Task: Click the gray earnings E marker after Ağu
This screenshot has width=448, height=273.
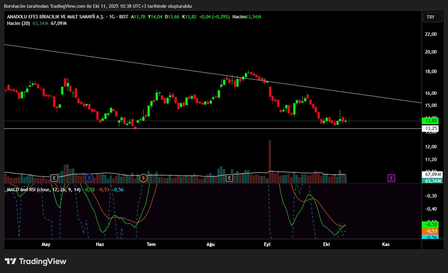Action: [230, 178]
